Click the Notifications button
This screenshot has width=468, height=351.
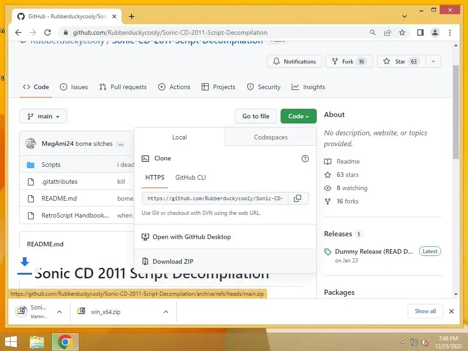coord(294,62)
